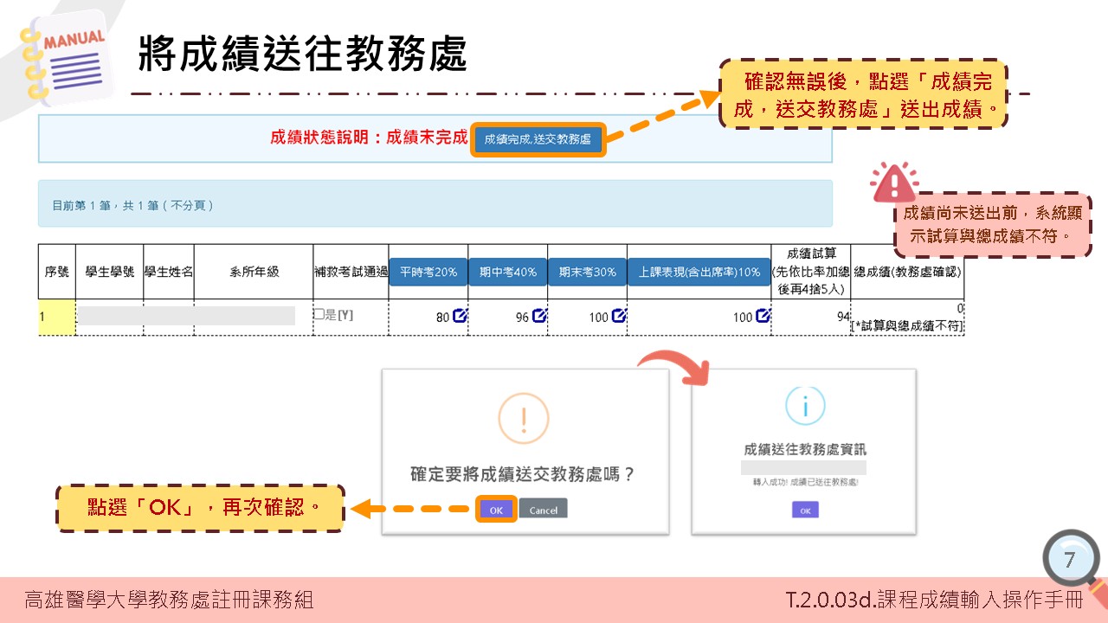This screenshot has width=1108, height=623.
Task: Click the edit icon beside 期末考 score 100
Action: point(618,316)
